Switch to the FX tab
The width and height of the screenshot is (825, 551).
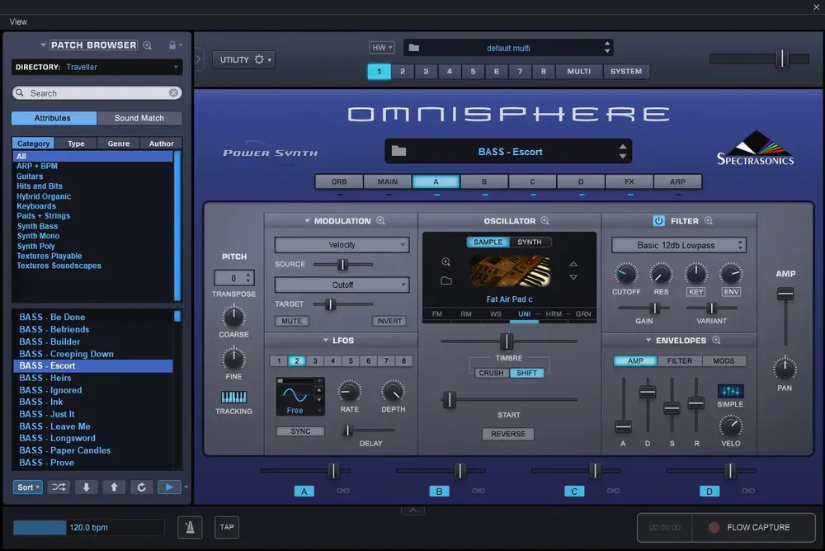pos(629,181)
